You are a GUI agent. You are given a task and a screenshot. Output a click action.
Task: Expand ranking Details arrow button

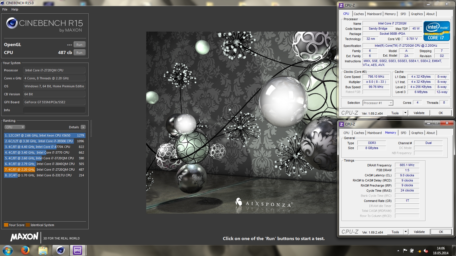click(x=83, y=127)
